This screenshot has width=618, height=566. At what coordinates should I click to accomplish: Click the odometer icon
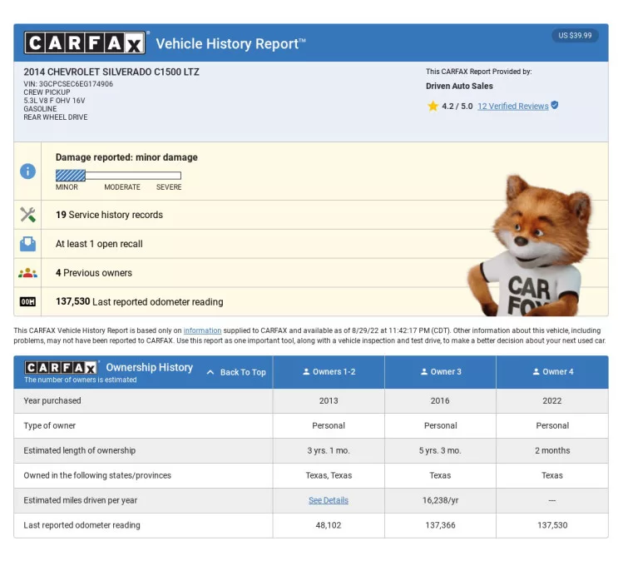click(x=27, y=302)
